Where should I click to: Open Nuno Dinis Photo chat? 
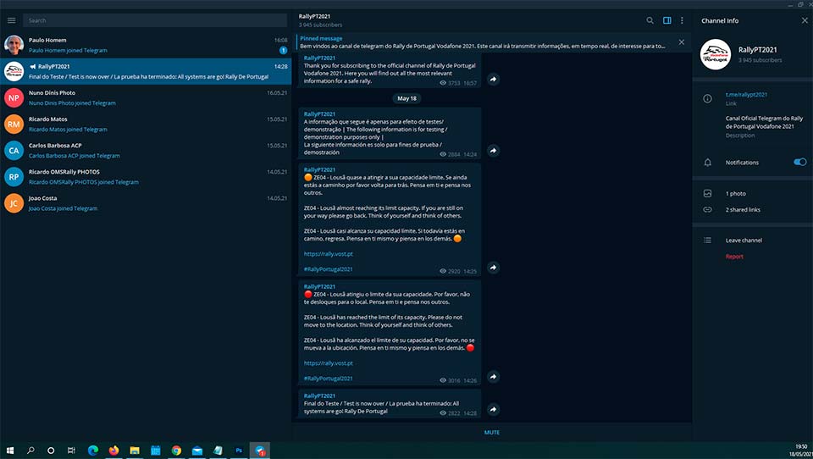click(146, 98)
